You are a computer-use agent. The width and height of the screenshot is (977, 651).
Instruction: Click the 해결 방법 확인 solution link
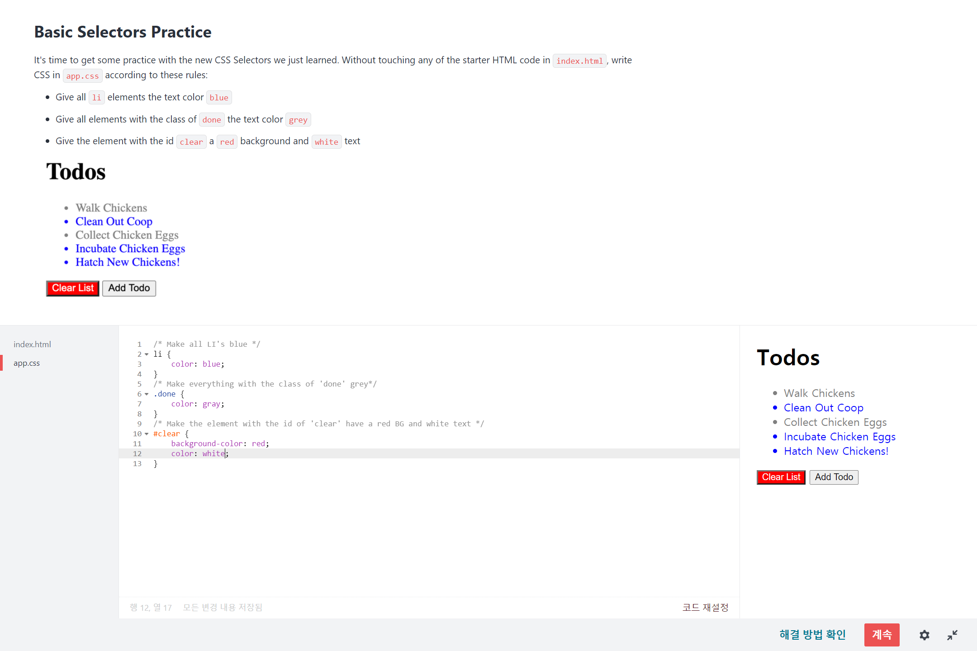click(812, 635)
